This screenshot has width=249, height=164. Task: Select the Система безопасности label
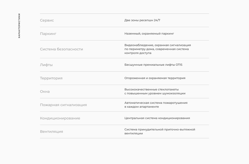click(61, 49)
